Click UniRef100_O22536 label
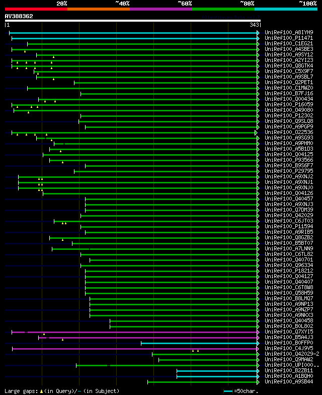Screen dimensions: 322x395 point(289,132)
